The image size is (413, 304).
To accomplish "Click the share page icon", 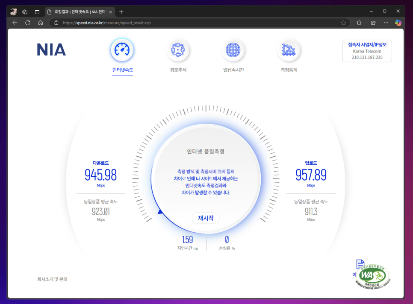I will [373, 23].
